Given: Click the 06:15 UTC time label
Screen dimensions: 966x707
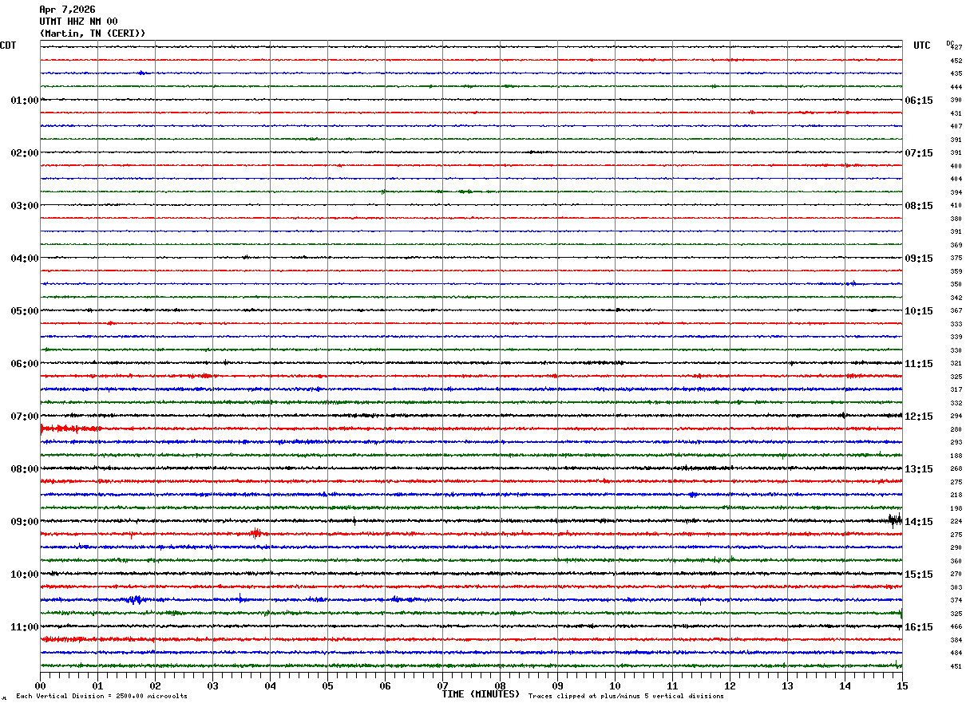Looking at the screenshot, I should [918, 101].
